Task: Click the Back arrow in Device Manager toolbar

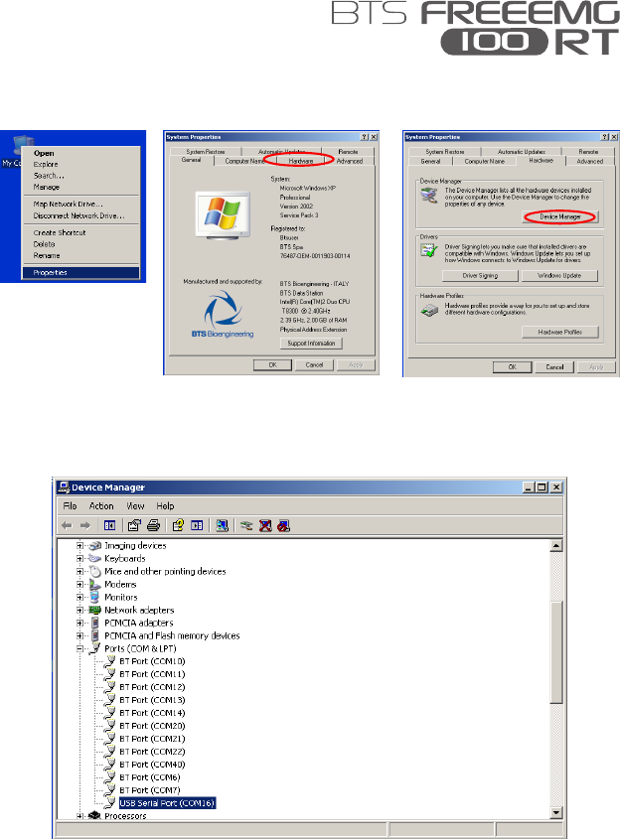Action: [x=67, y=525]
